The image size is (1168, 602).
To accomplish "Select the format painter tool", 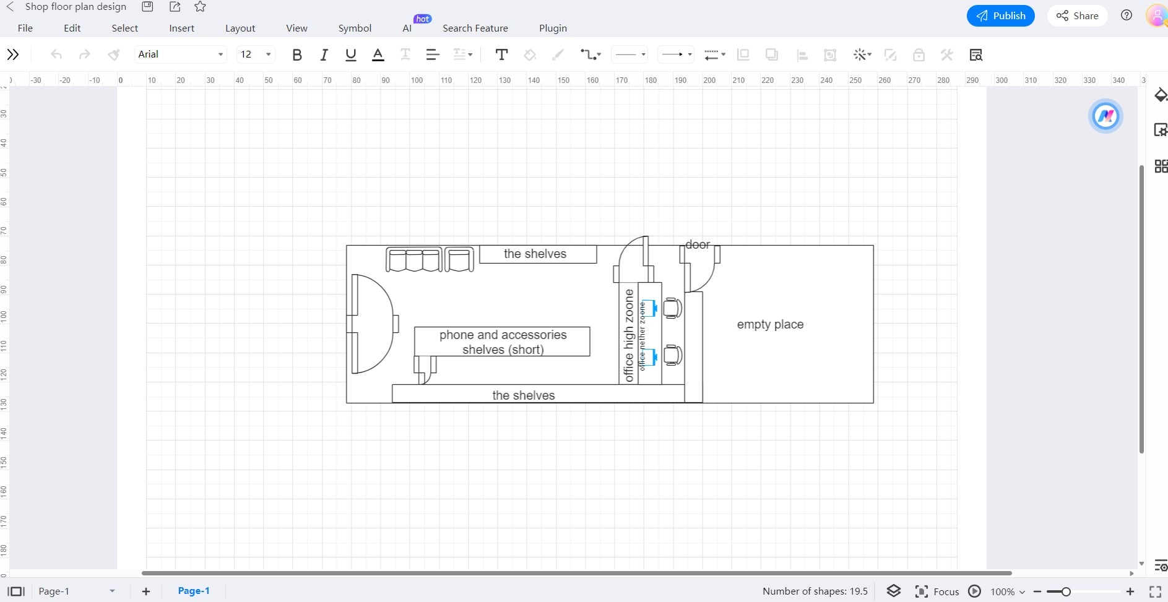I will (x=114, y=54).
